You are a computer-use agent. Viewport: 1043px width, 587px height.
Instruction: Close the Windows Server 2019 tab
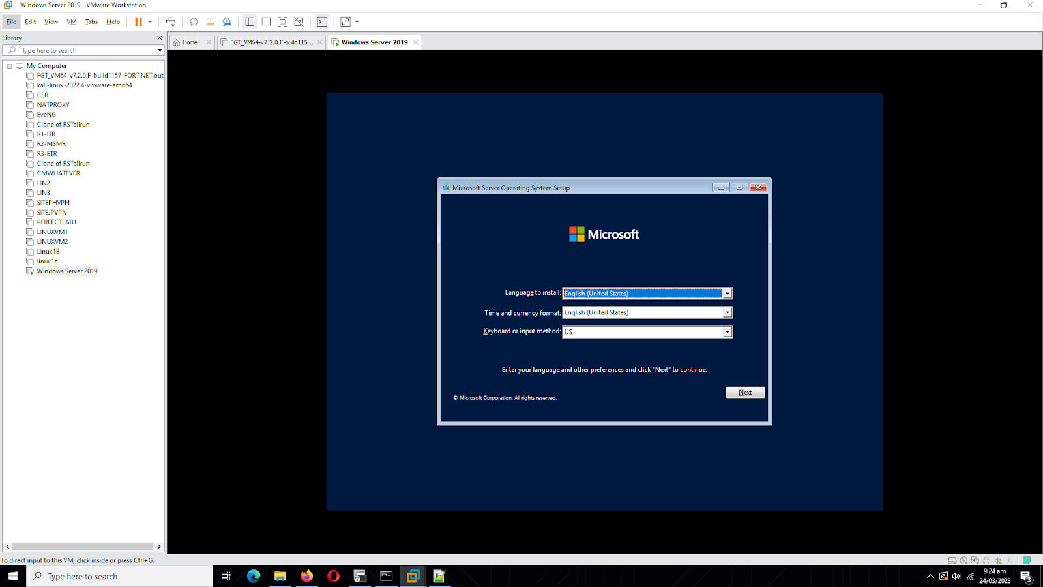click(x=416, y=42)
